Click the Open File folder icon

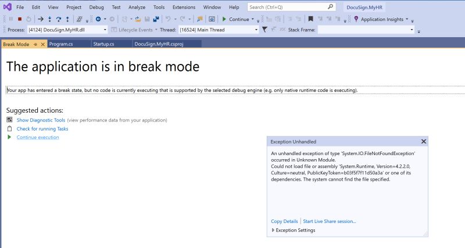click(138, 19)
